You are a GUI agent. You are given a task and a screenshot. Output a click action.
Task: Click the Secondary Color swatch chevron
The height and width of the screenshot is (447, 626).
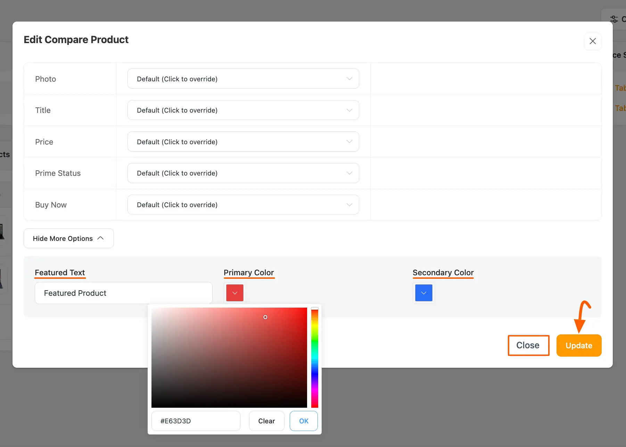point(423,293)
